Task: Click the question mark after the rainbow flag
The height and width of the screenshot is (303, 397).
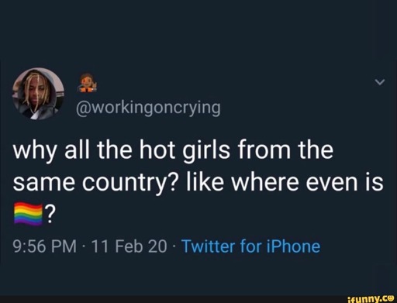Action: pyautogui.click(x=50, y=213)
